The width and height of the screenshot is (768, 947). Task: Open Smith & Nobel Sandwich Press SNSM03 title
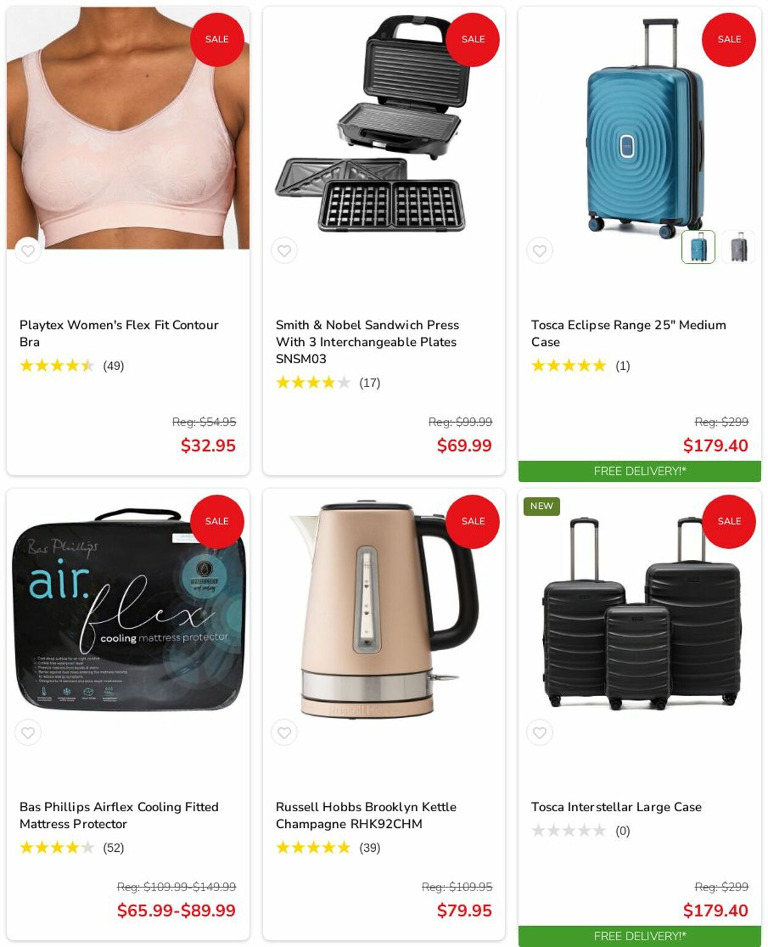pos(367,342)
